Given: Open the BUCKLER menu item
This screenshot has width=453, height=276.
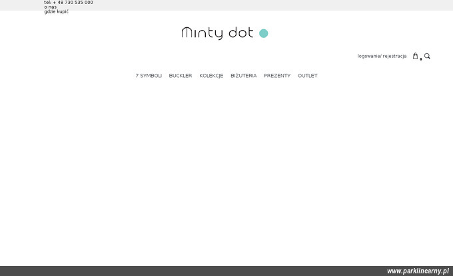Looking at the screenshot, I should coord(181,76).
